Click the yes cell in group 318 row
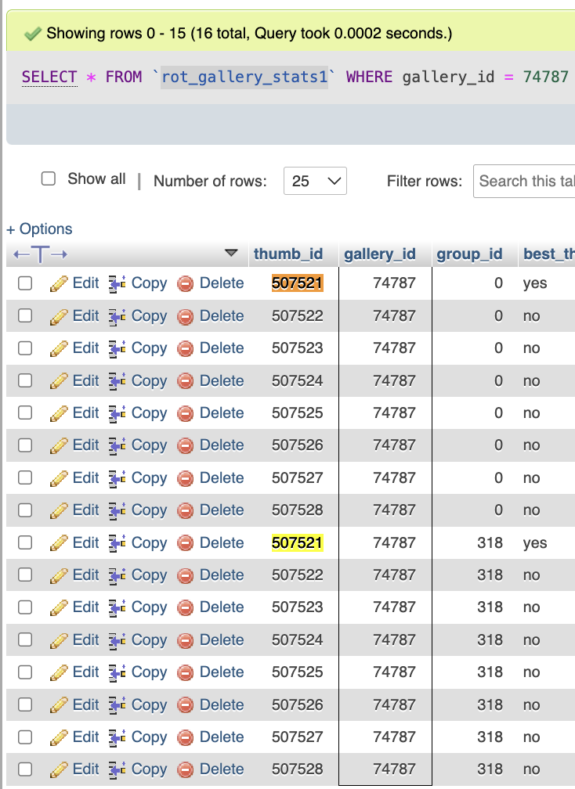This screenshot has height=789, width=575. coord(535,543)
